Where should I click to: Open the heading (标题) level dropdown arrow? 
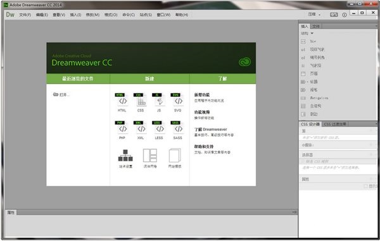click(308, 82)
